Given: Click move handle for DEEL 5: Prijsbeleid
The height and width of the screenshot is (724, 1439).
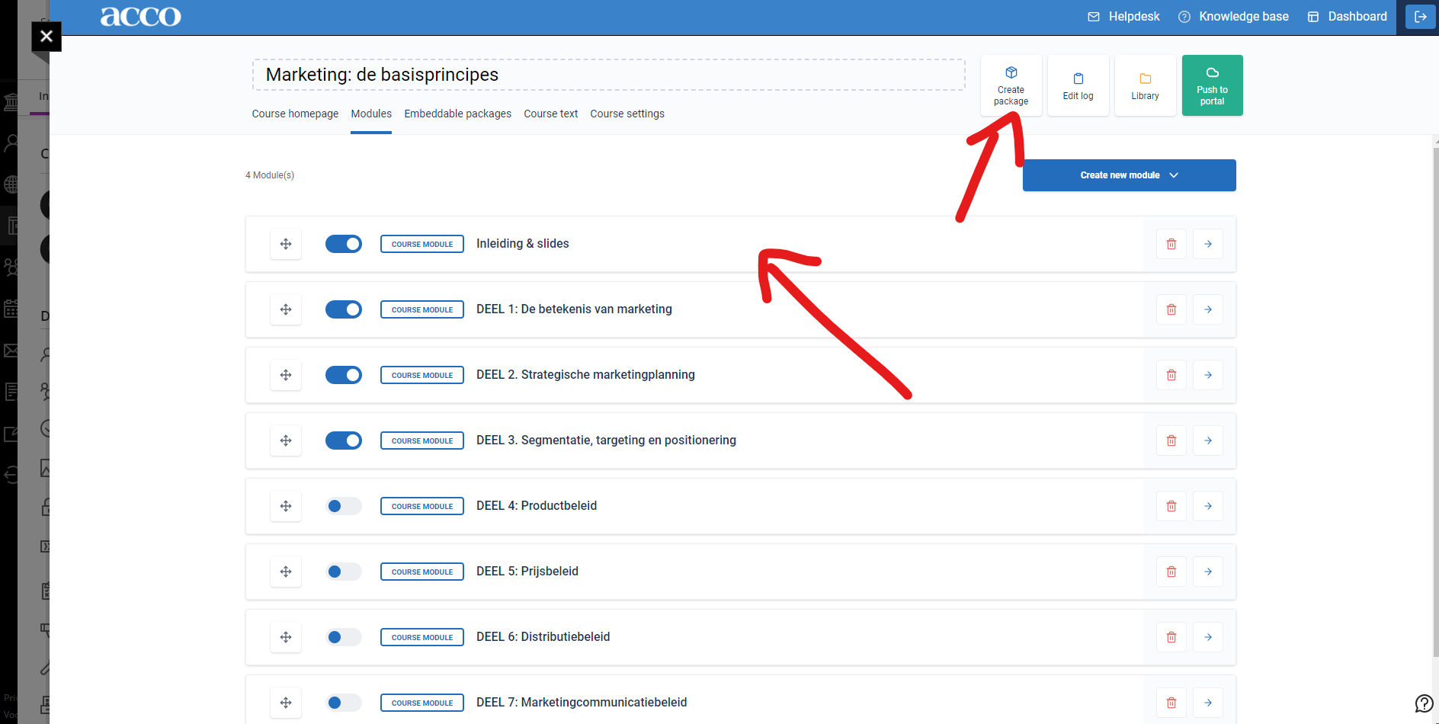Looking at the screenshot, I should pyautogui.click(x=286, y=572).
